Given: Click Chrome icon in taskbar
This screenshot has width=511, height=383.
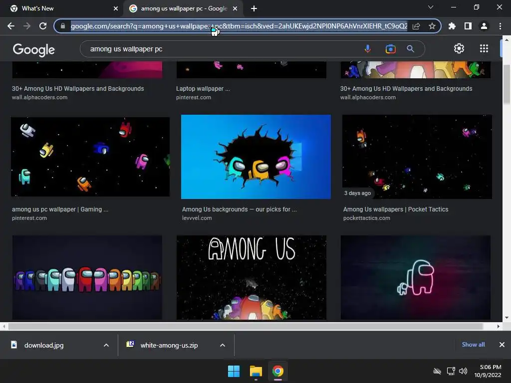Looking at the screenshot, I should (277, 371).
